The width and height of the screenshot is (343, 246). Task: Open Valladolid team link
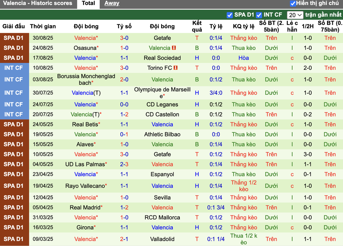tap(162, 239)
